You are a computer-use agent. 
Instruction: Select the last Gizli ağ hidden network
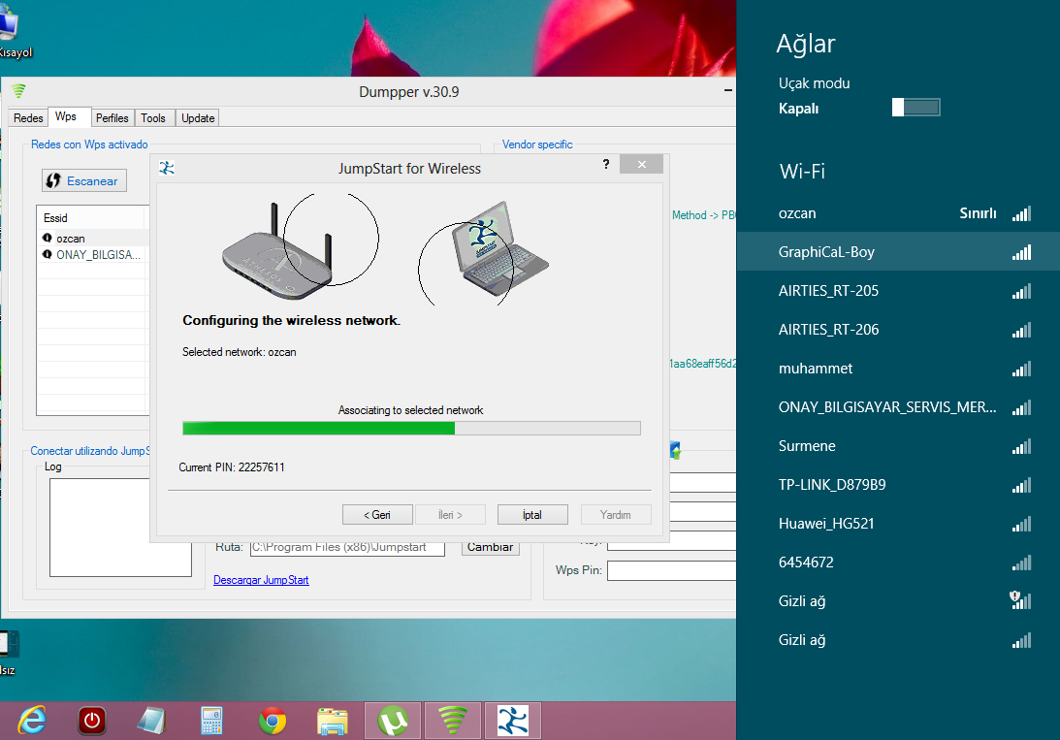click(x=898, y=640)
